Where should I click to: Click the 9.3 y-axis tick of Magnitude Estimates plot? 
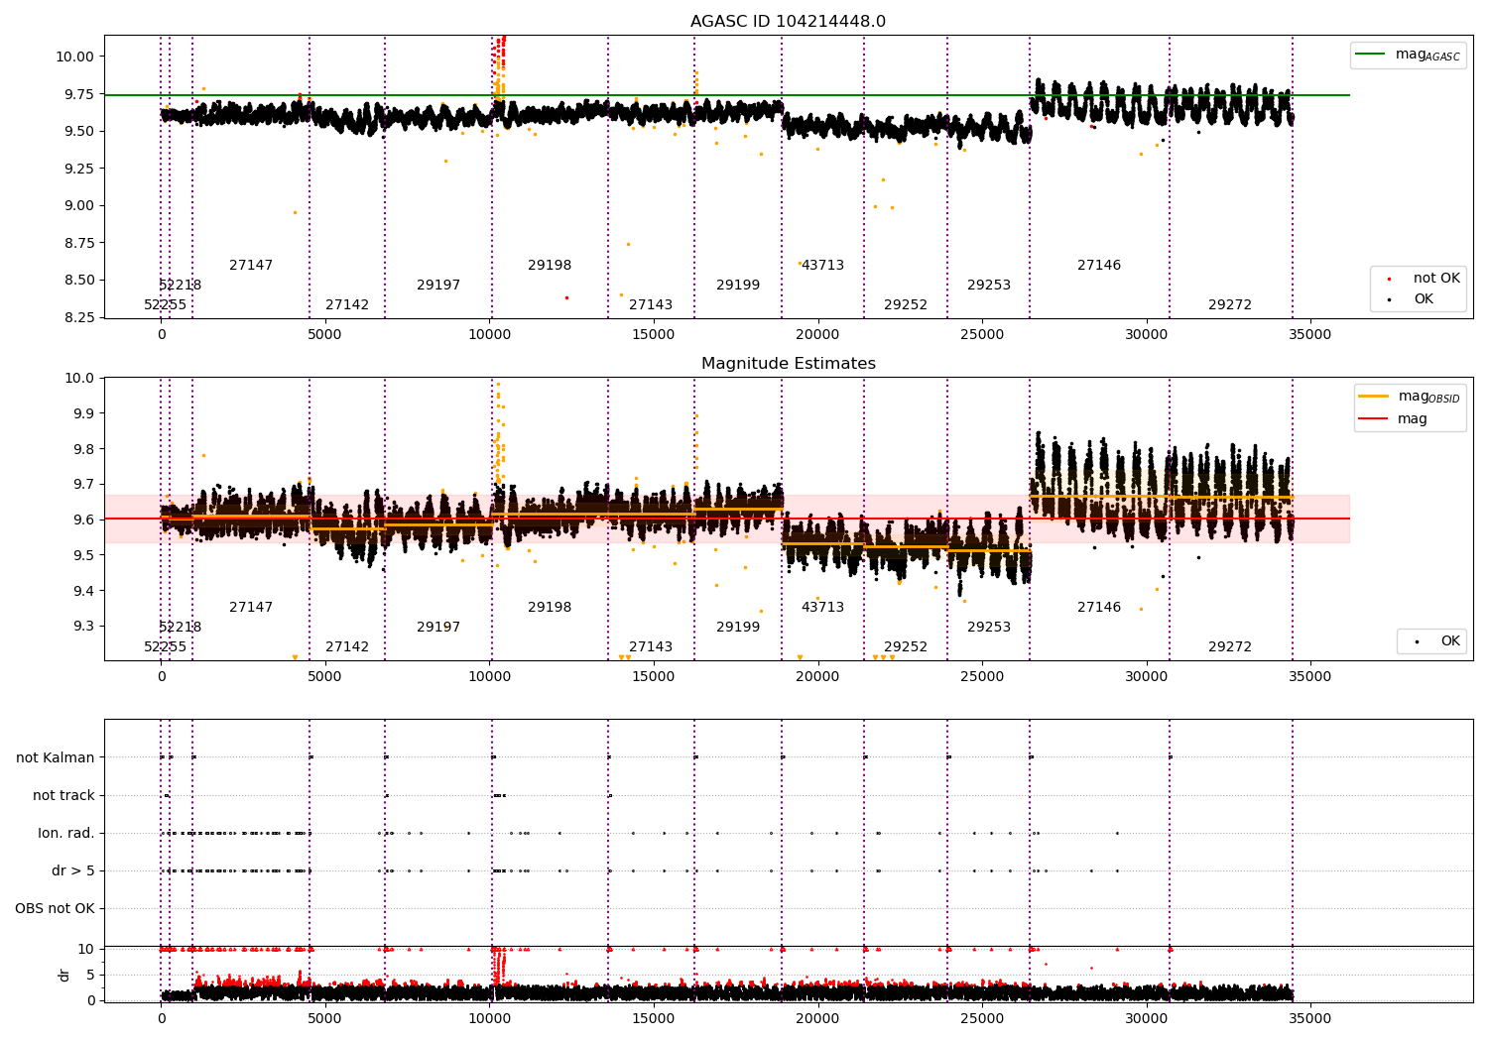(x=83, y=627)
